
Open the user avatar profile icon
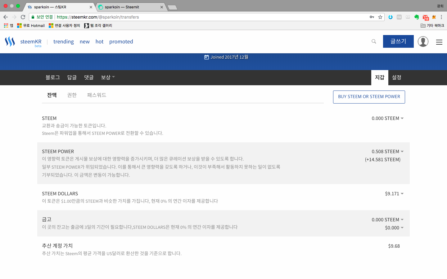(x=423, y=42)
